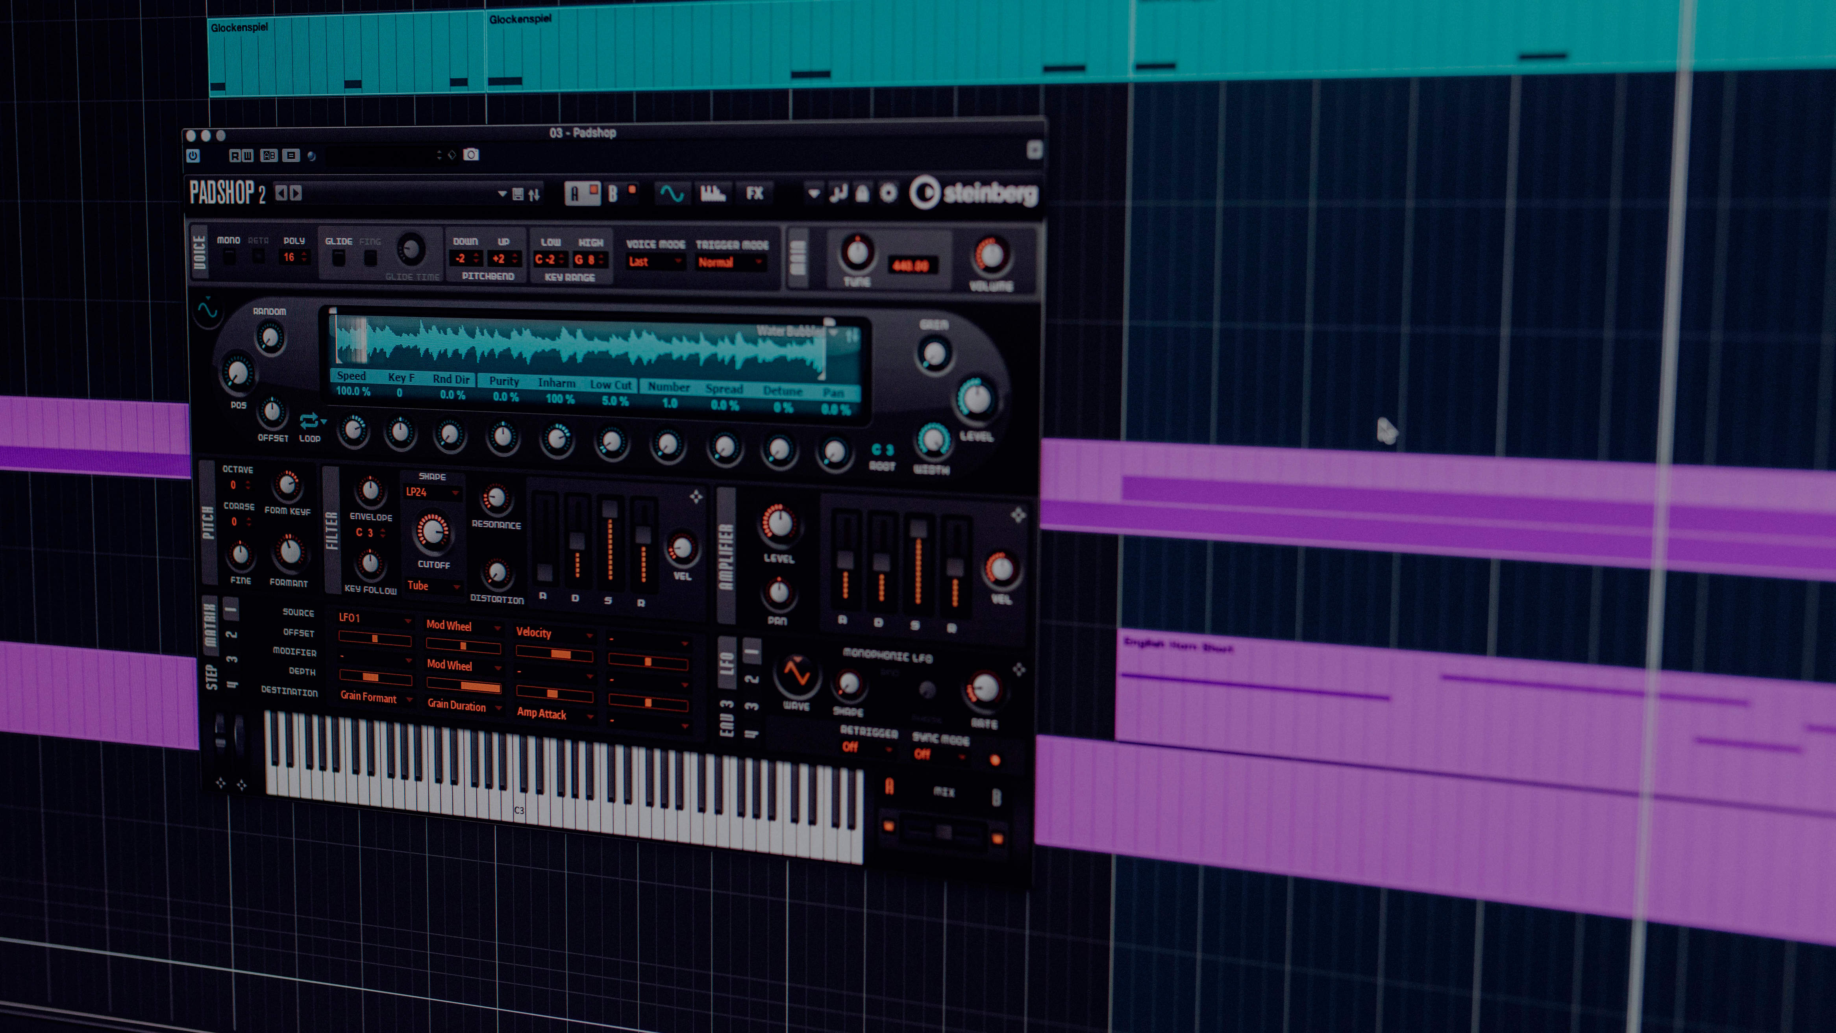Viewport: 1836px width, 1033px height.
Task: Click the main Volume knob
Action: pos(991,256)
